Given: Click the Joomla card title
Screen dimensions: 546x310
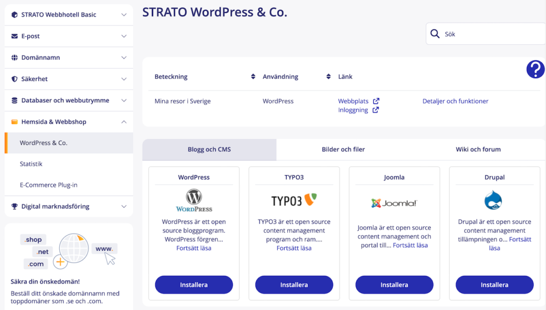Looking at the screenshot, I should 394,177.
